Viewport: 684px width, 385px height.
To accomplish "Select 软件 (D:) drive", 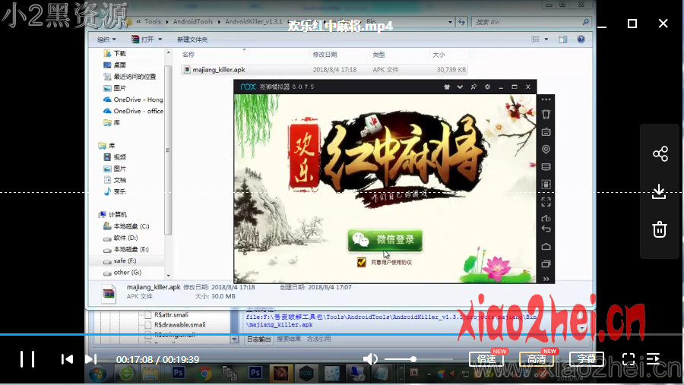I will coord(125,238).
